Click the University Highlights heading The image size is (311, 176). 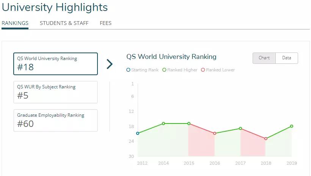coord(55,8)
